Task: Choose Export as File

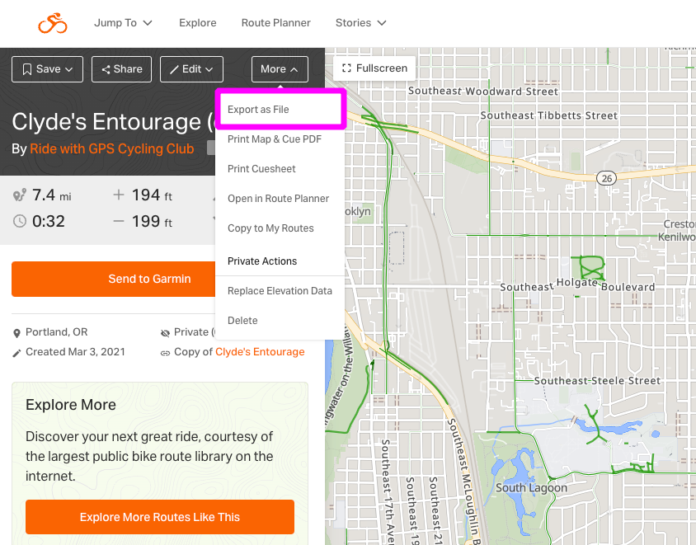Action: (280, 109)
